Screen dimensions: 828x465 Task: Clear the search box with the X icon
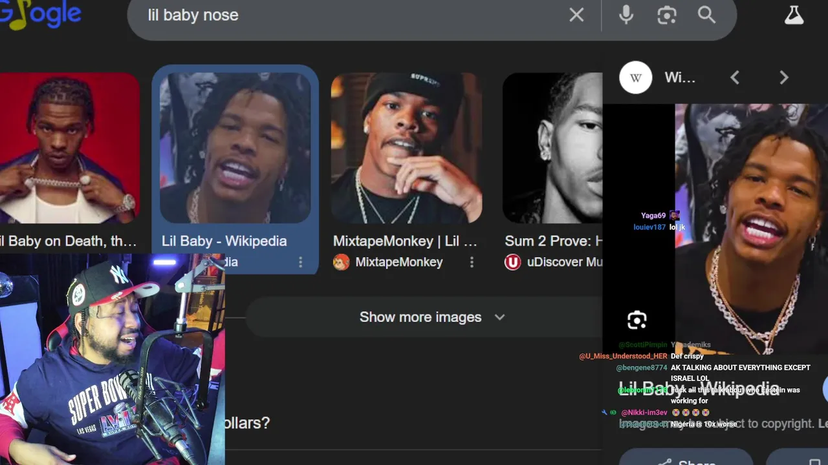[576, 15]
